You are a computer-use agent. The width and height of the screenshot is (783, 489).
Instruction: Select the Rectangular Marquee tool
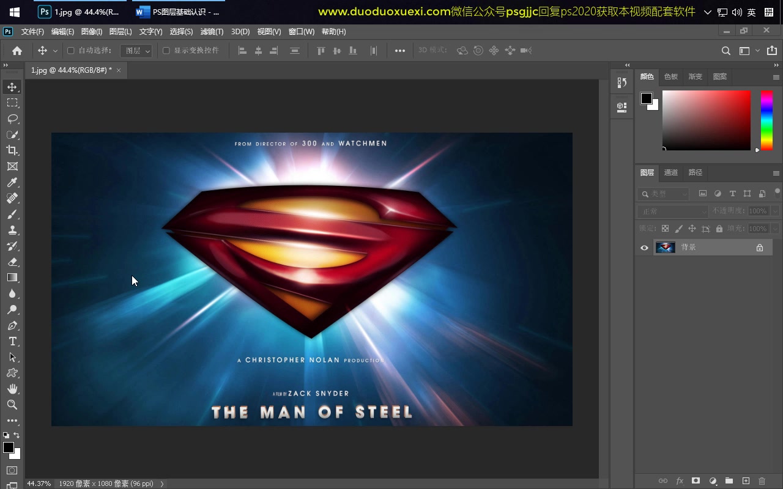pyautogui.click(x=12, y=103)
